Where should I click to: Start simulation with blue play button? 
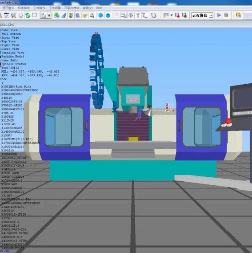[x=219, y=15]
